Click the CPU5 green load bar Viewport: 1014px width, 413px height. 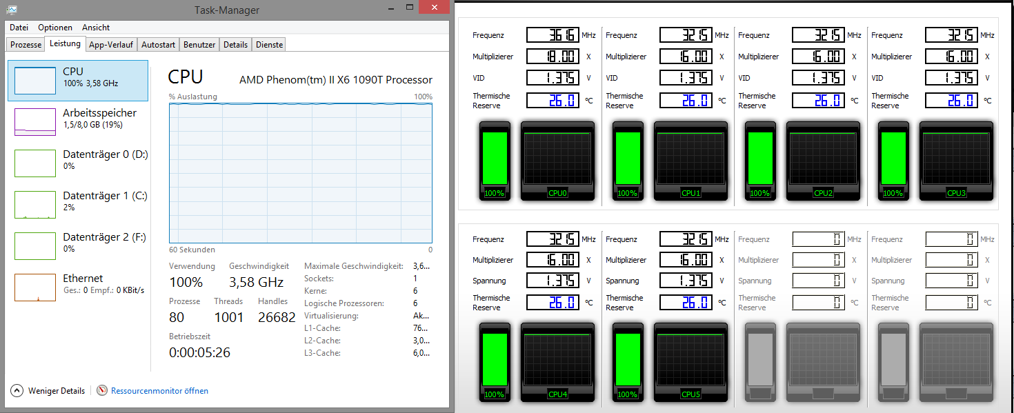(628, 360)
